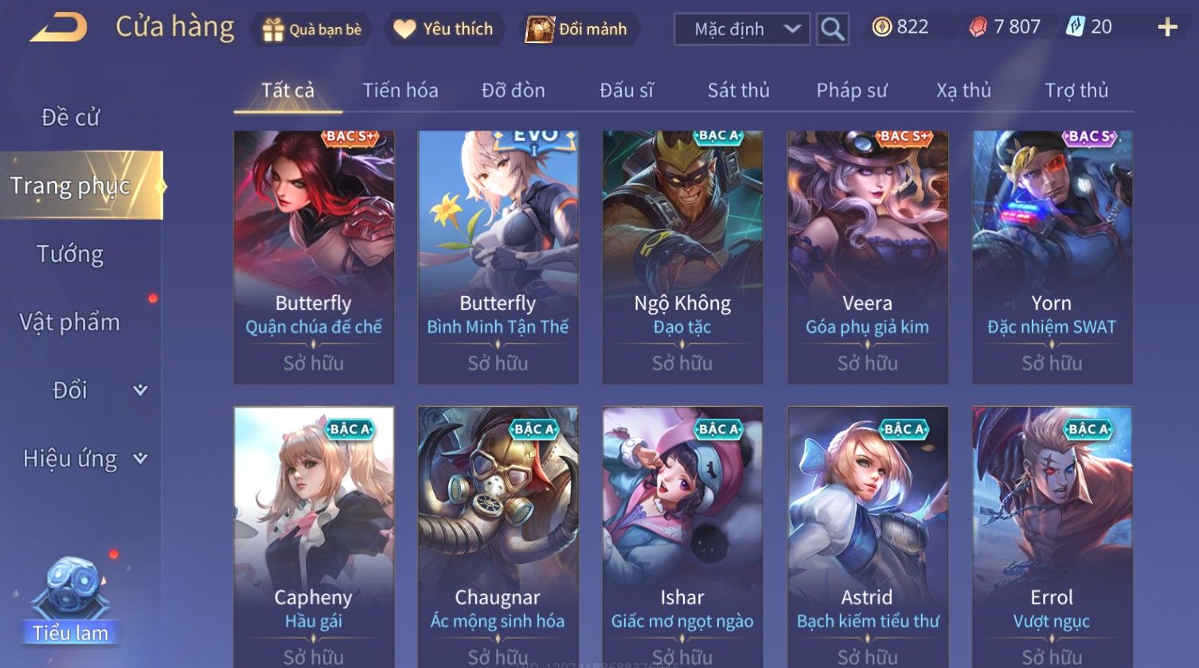Open Vật phẩm in the left sidebar

(x=70, y=322)
